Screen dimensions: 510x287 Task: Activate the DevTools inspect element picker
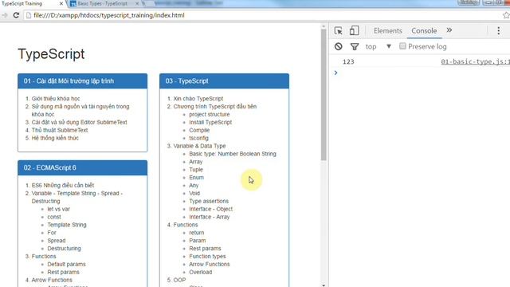pos(338,30)
